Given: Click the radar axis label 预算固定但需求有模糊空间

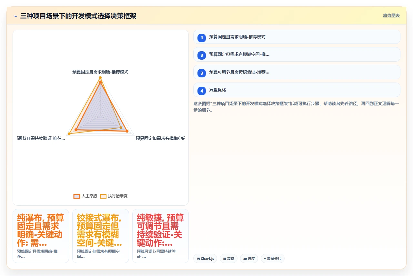Looking at the screenshot, I should [x=160, y=138].
